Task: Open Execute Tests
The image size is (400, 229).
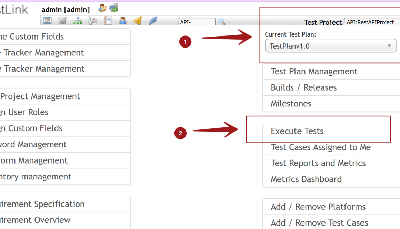Action: point(297,131)
